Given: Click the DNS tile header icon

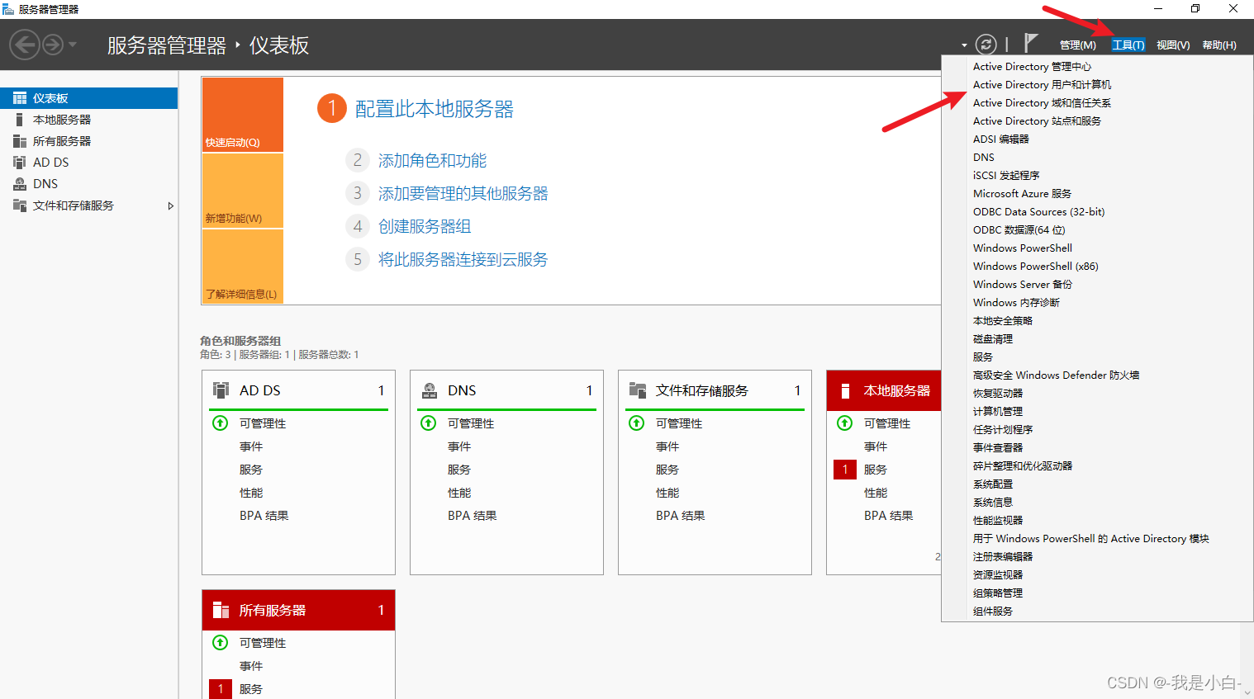Looking at the screenshot, I should click(430, 390).
